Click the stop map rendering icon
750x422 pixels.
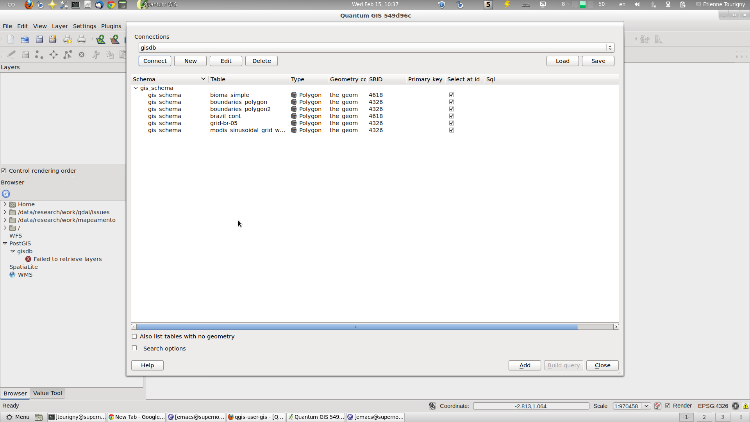[657, 406]
